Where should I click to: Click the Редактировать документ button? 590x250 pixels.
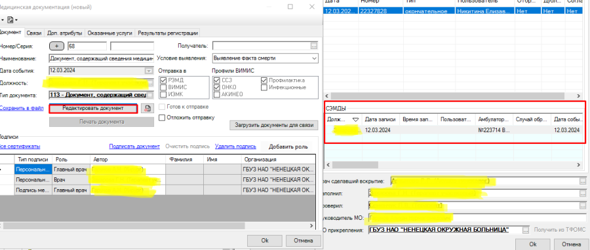point(93,108)
